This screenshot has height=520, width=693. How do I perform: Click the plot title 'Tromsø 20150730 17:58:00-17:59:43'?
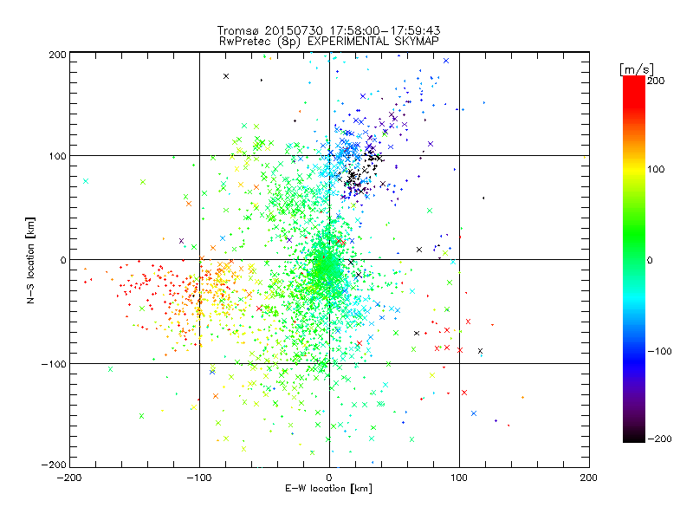click(328, 30)
